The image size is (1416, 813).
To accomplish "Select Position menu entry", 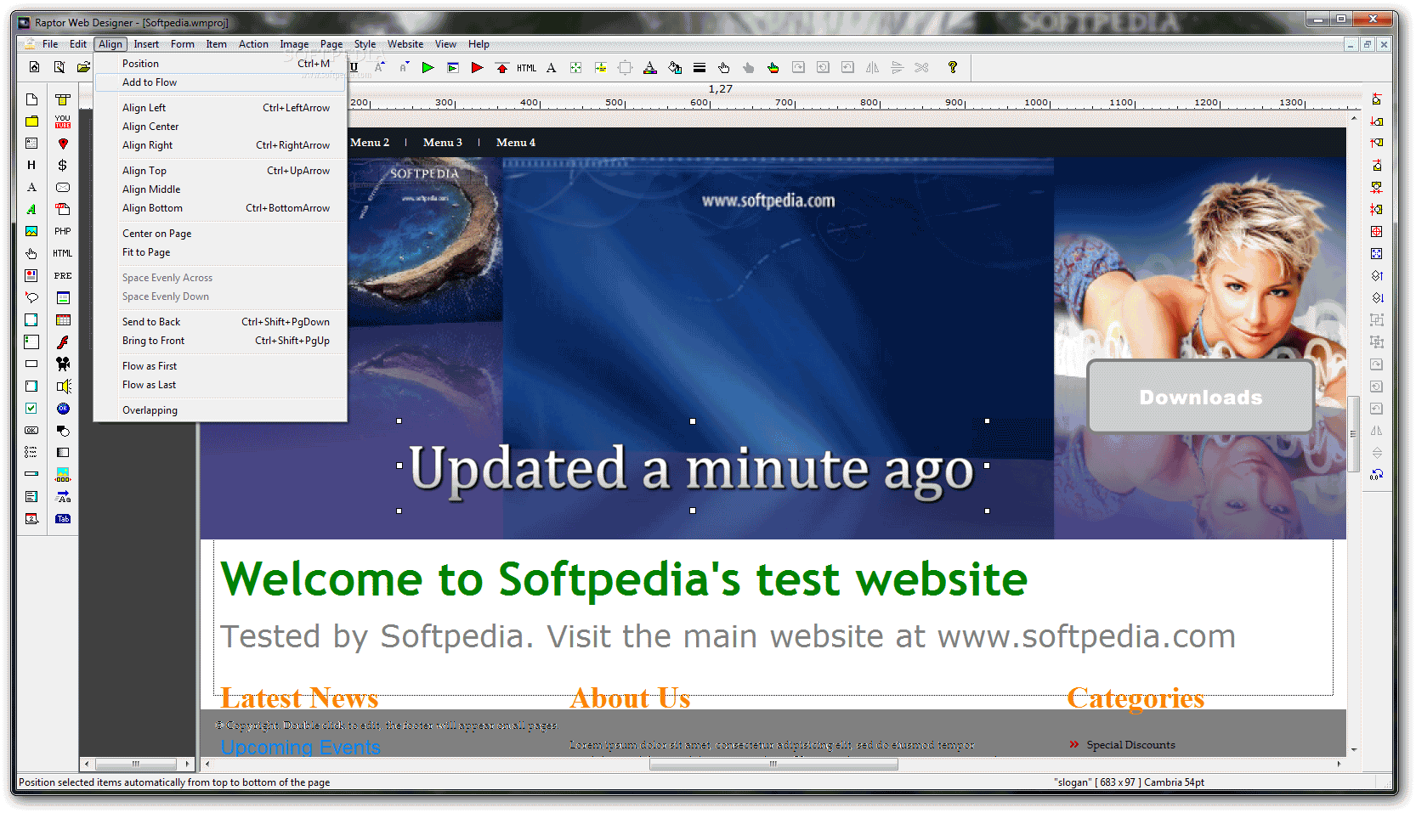I will click(x=221, y=64).
